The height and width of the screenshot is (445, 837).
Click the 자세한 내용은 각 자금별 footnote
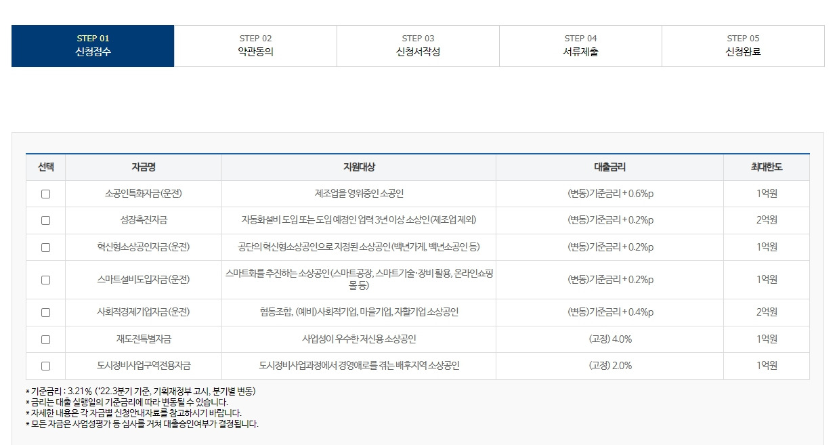tap(133, 413)
